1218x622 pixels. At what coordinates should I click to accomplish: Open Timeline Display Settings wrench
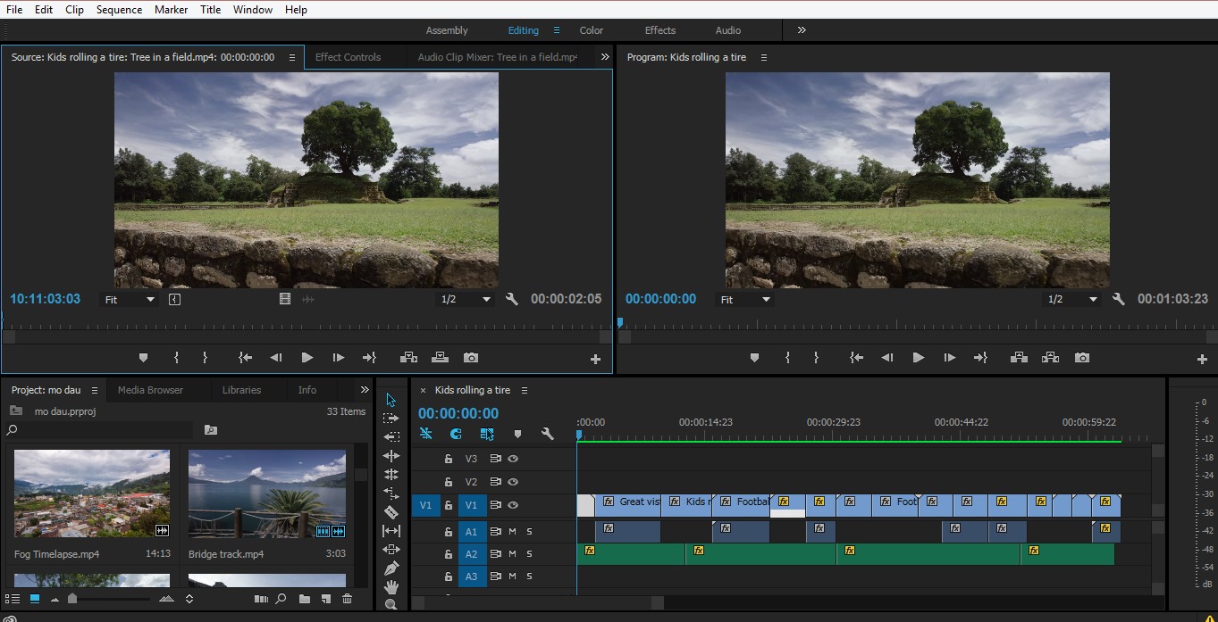[548, 434]
